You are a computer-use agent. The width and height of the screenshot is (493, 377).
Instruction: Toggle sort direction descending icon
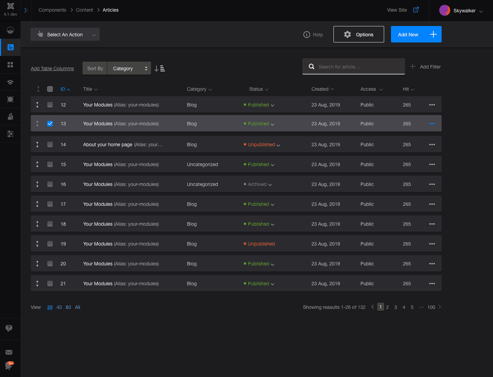click(160, 68)
